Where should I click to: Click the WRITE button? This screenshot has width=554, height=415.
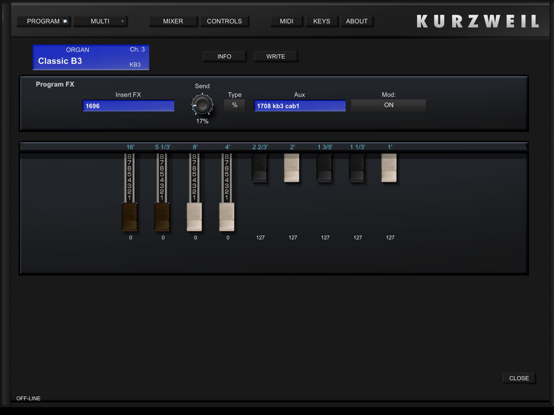coord(275,56)
